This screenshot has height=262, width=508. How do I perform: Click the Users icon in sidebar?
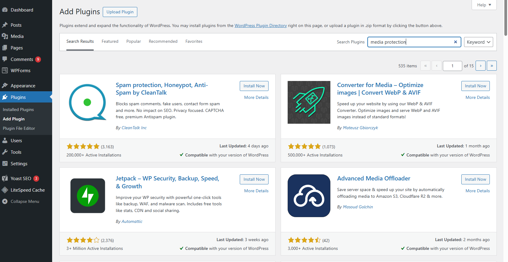tap(5, 140)
